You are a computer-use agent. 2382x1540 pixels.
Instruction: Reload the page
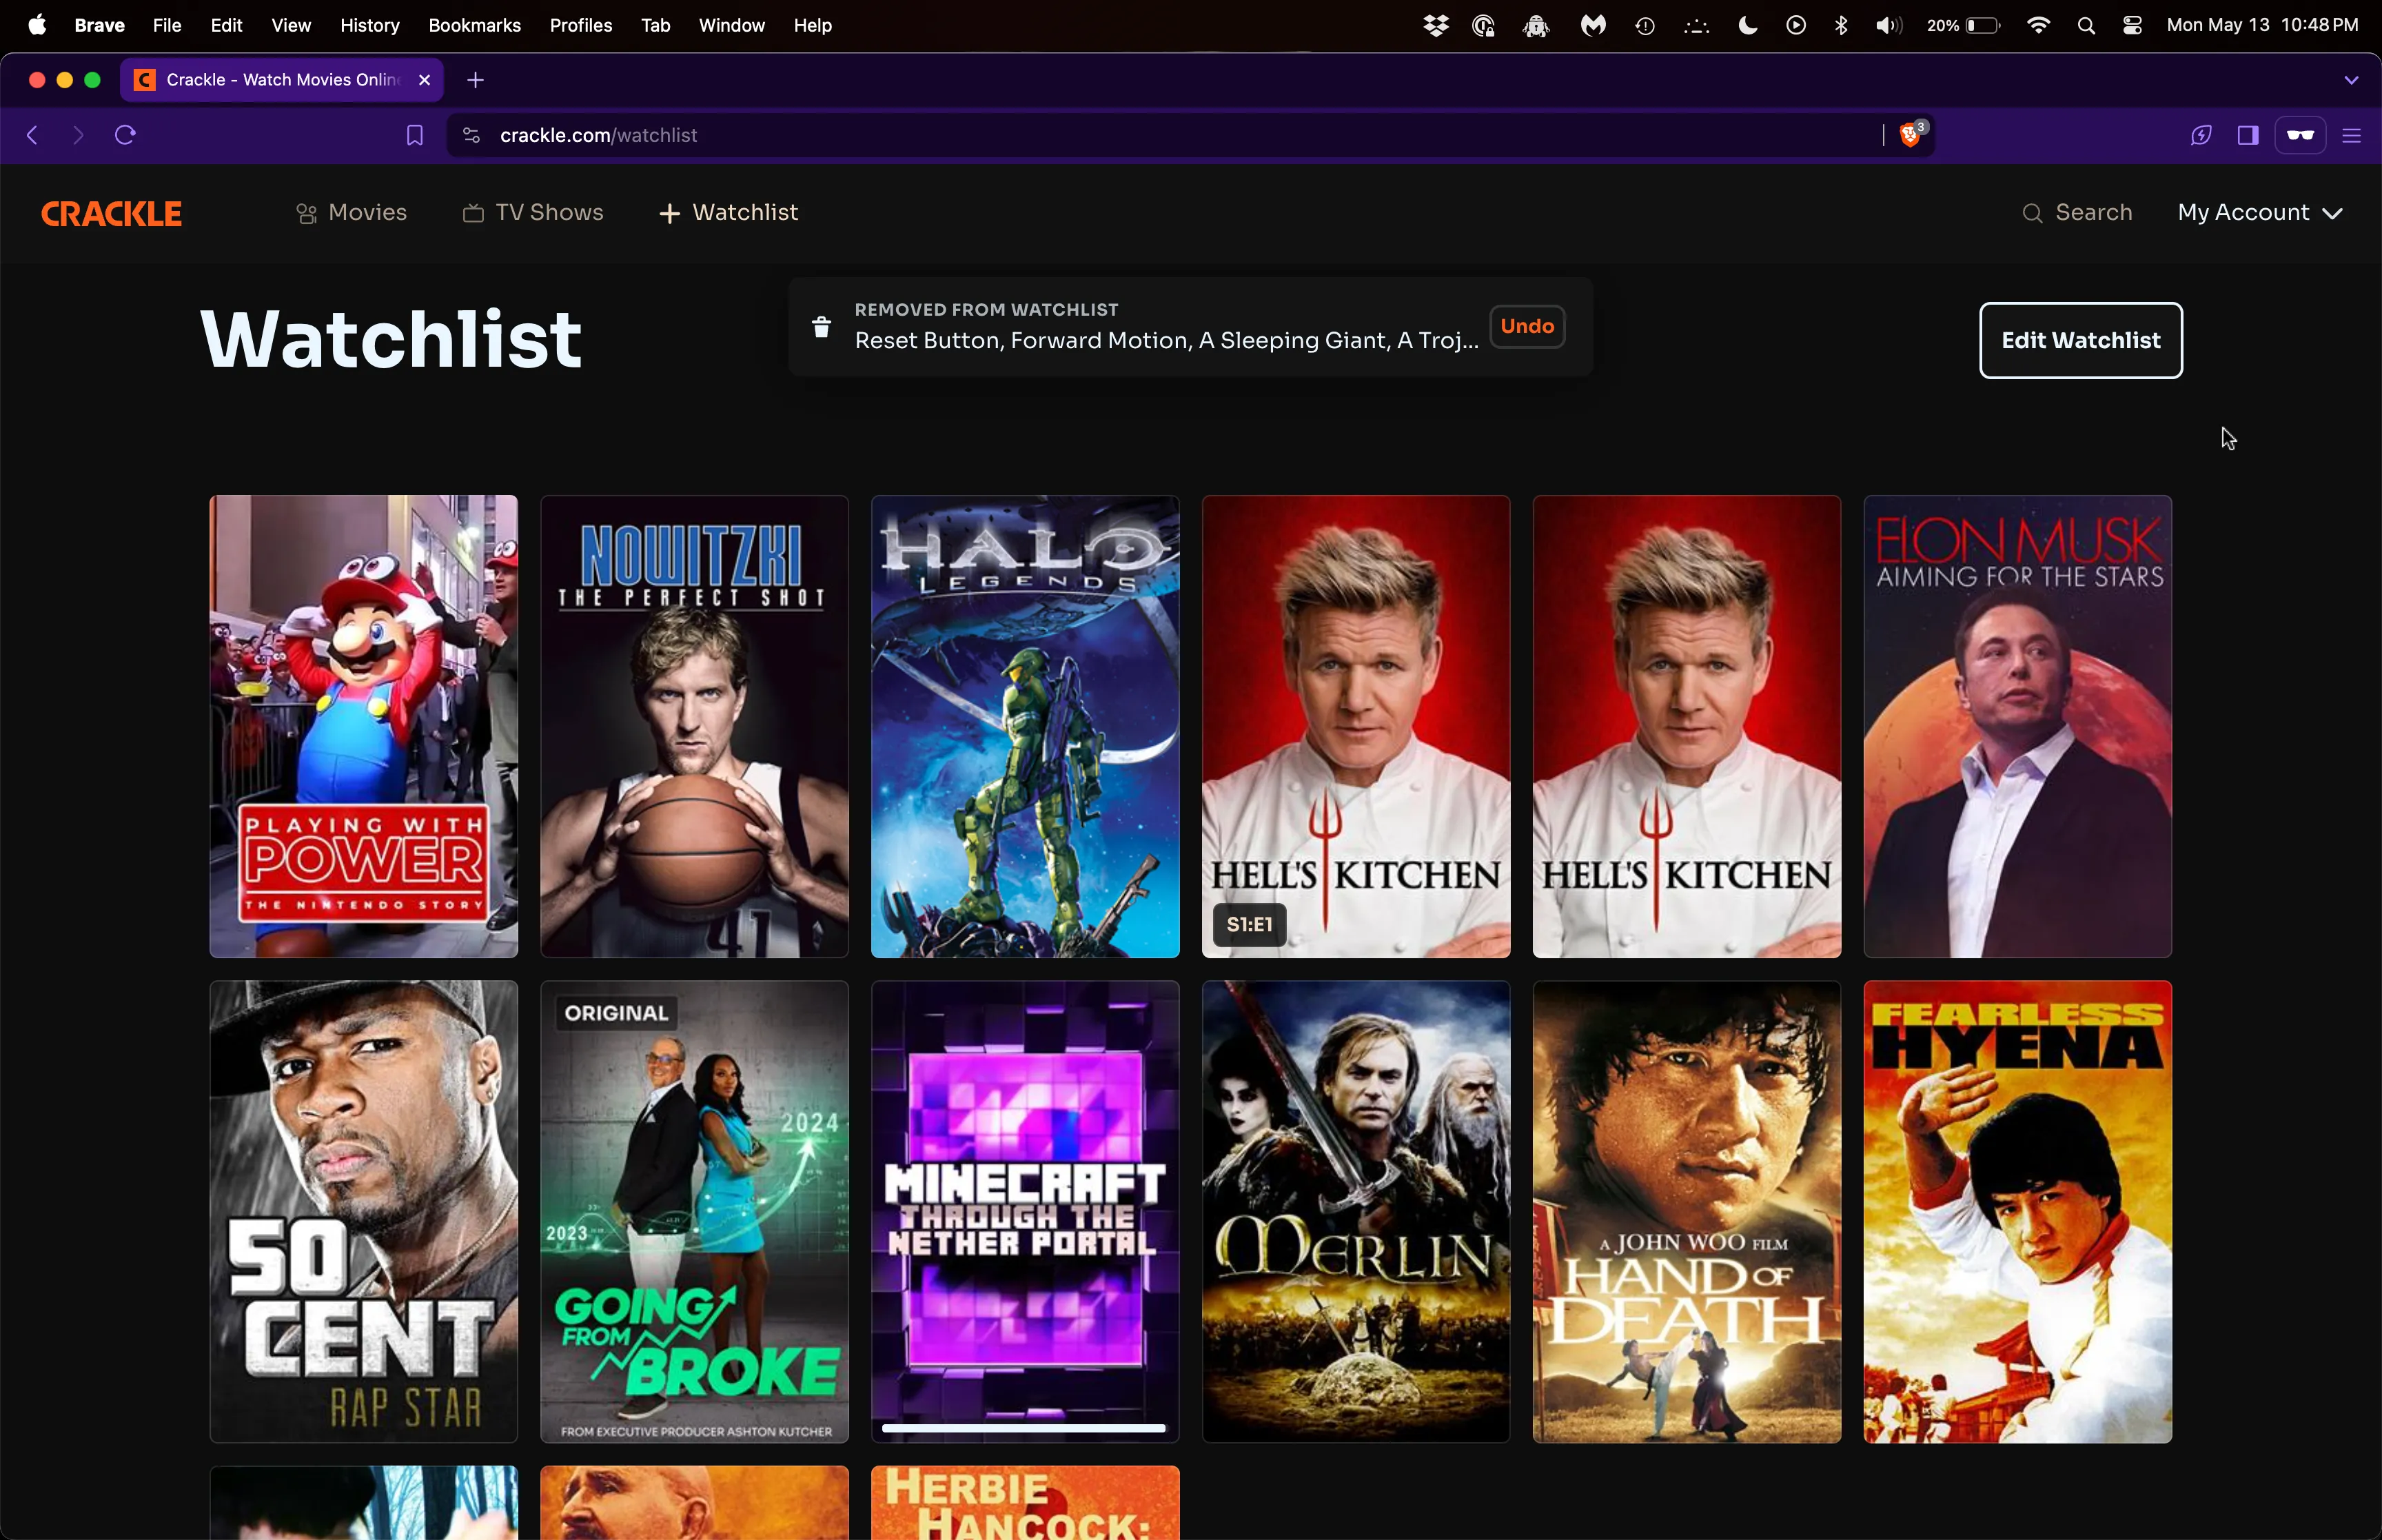125,135
